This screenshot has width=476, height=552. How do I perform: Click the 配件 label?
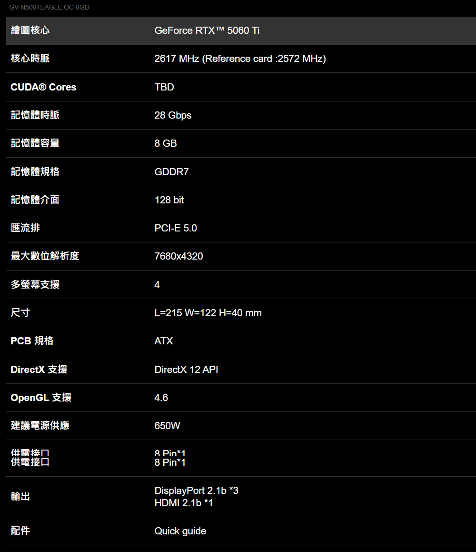click(20, 531)
